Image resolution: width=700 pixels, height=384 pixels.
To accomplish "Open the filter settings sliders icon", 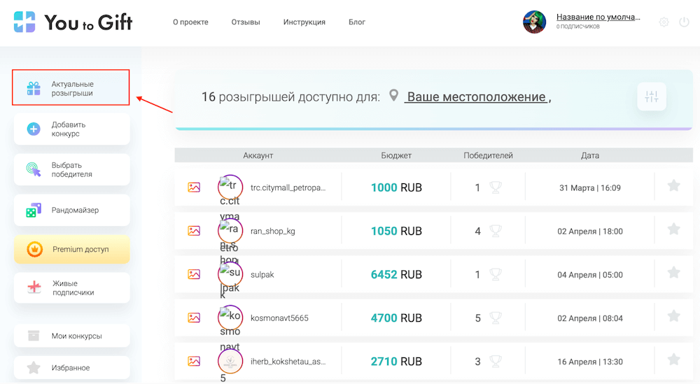I will click(652, 97).
